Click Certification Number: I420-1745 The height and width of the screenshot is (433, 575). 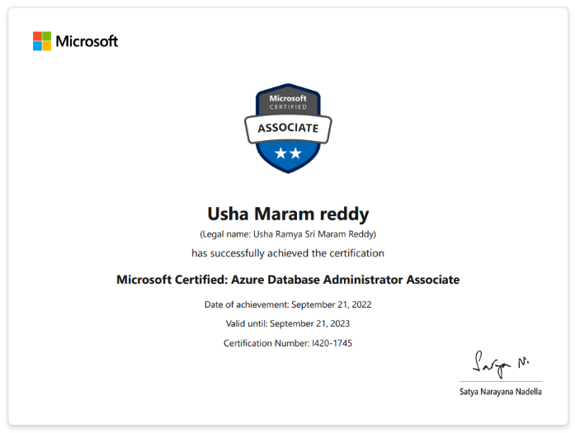288,343
